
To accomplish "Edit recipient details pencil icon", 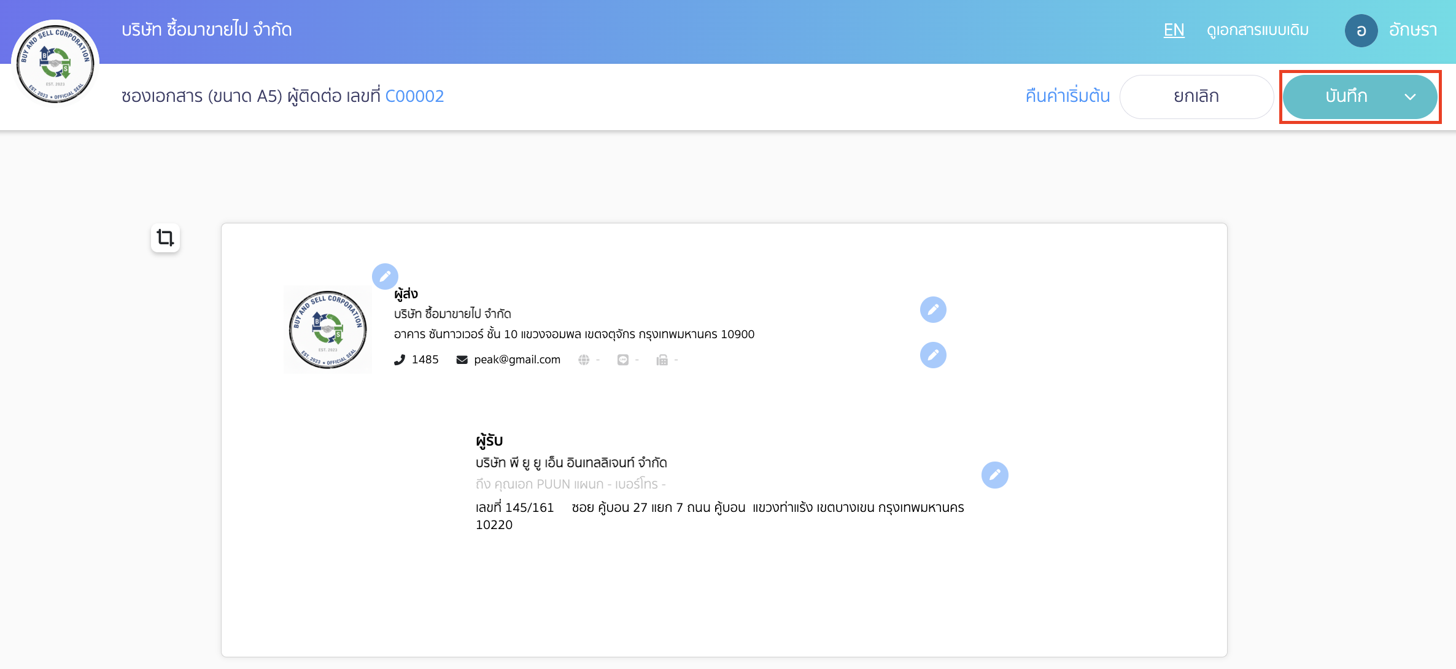I will [x=994, y=474].
